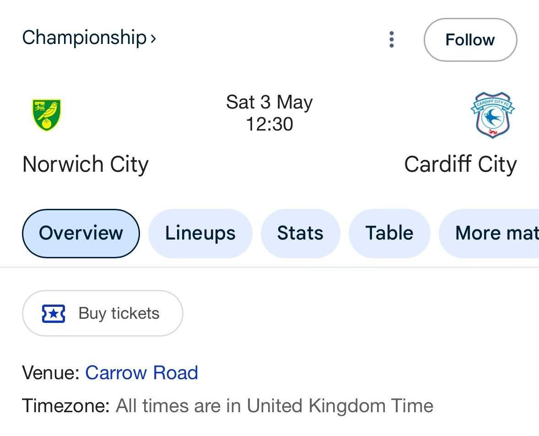Image resolution: width=539 pixels, height=436 pixels.
Task: Select the Overview tab
Action: (81, 233)
